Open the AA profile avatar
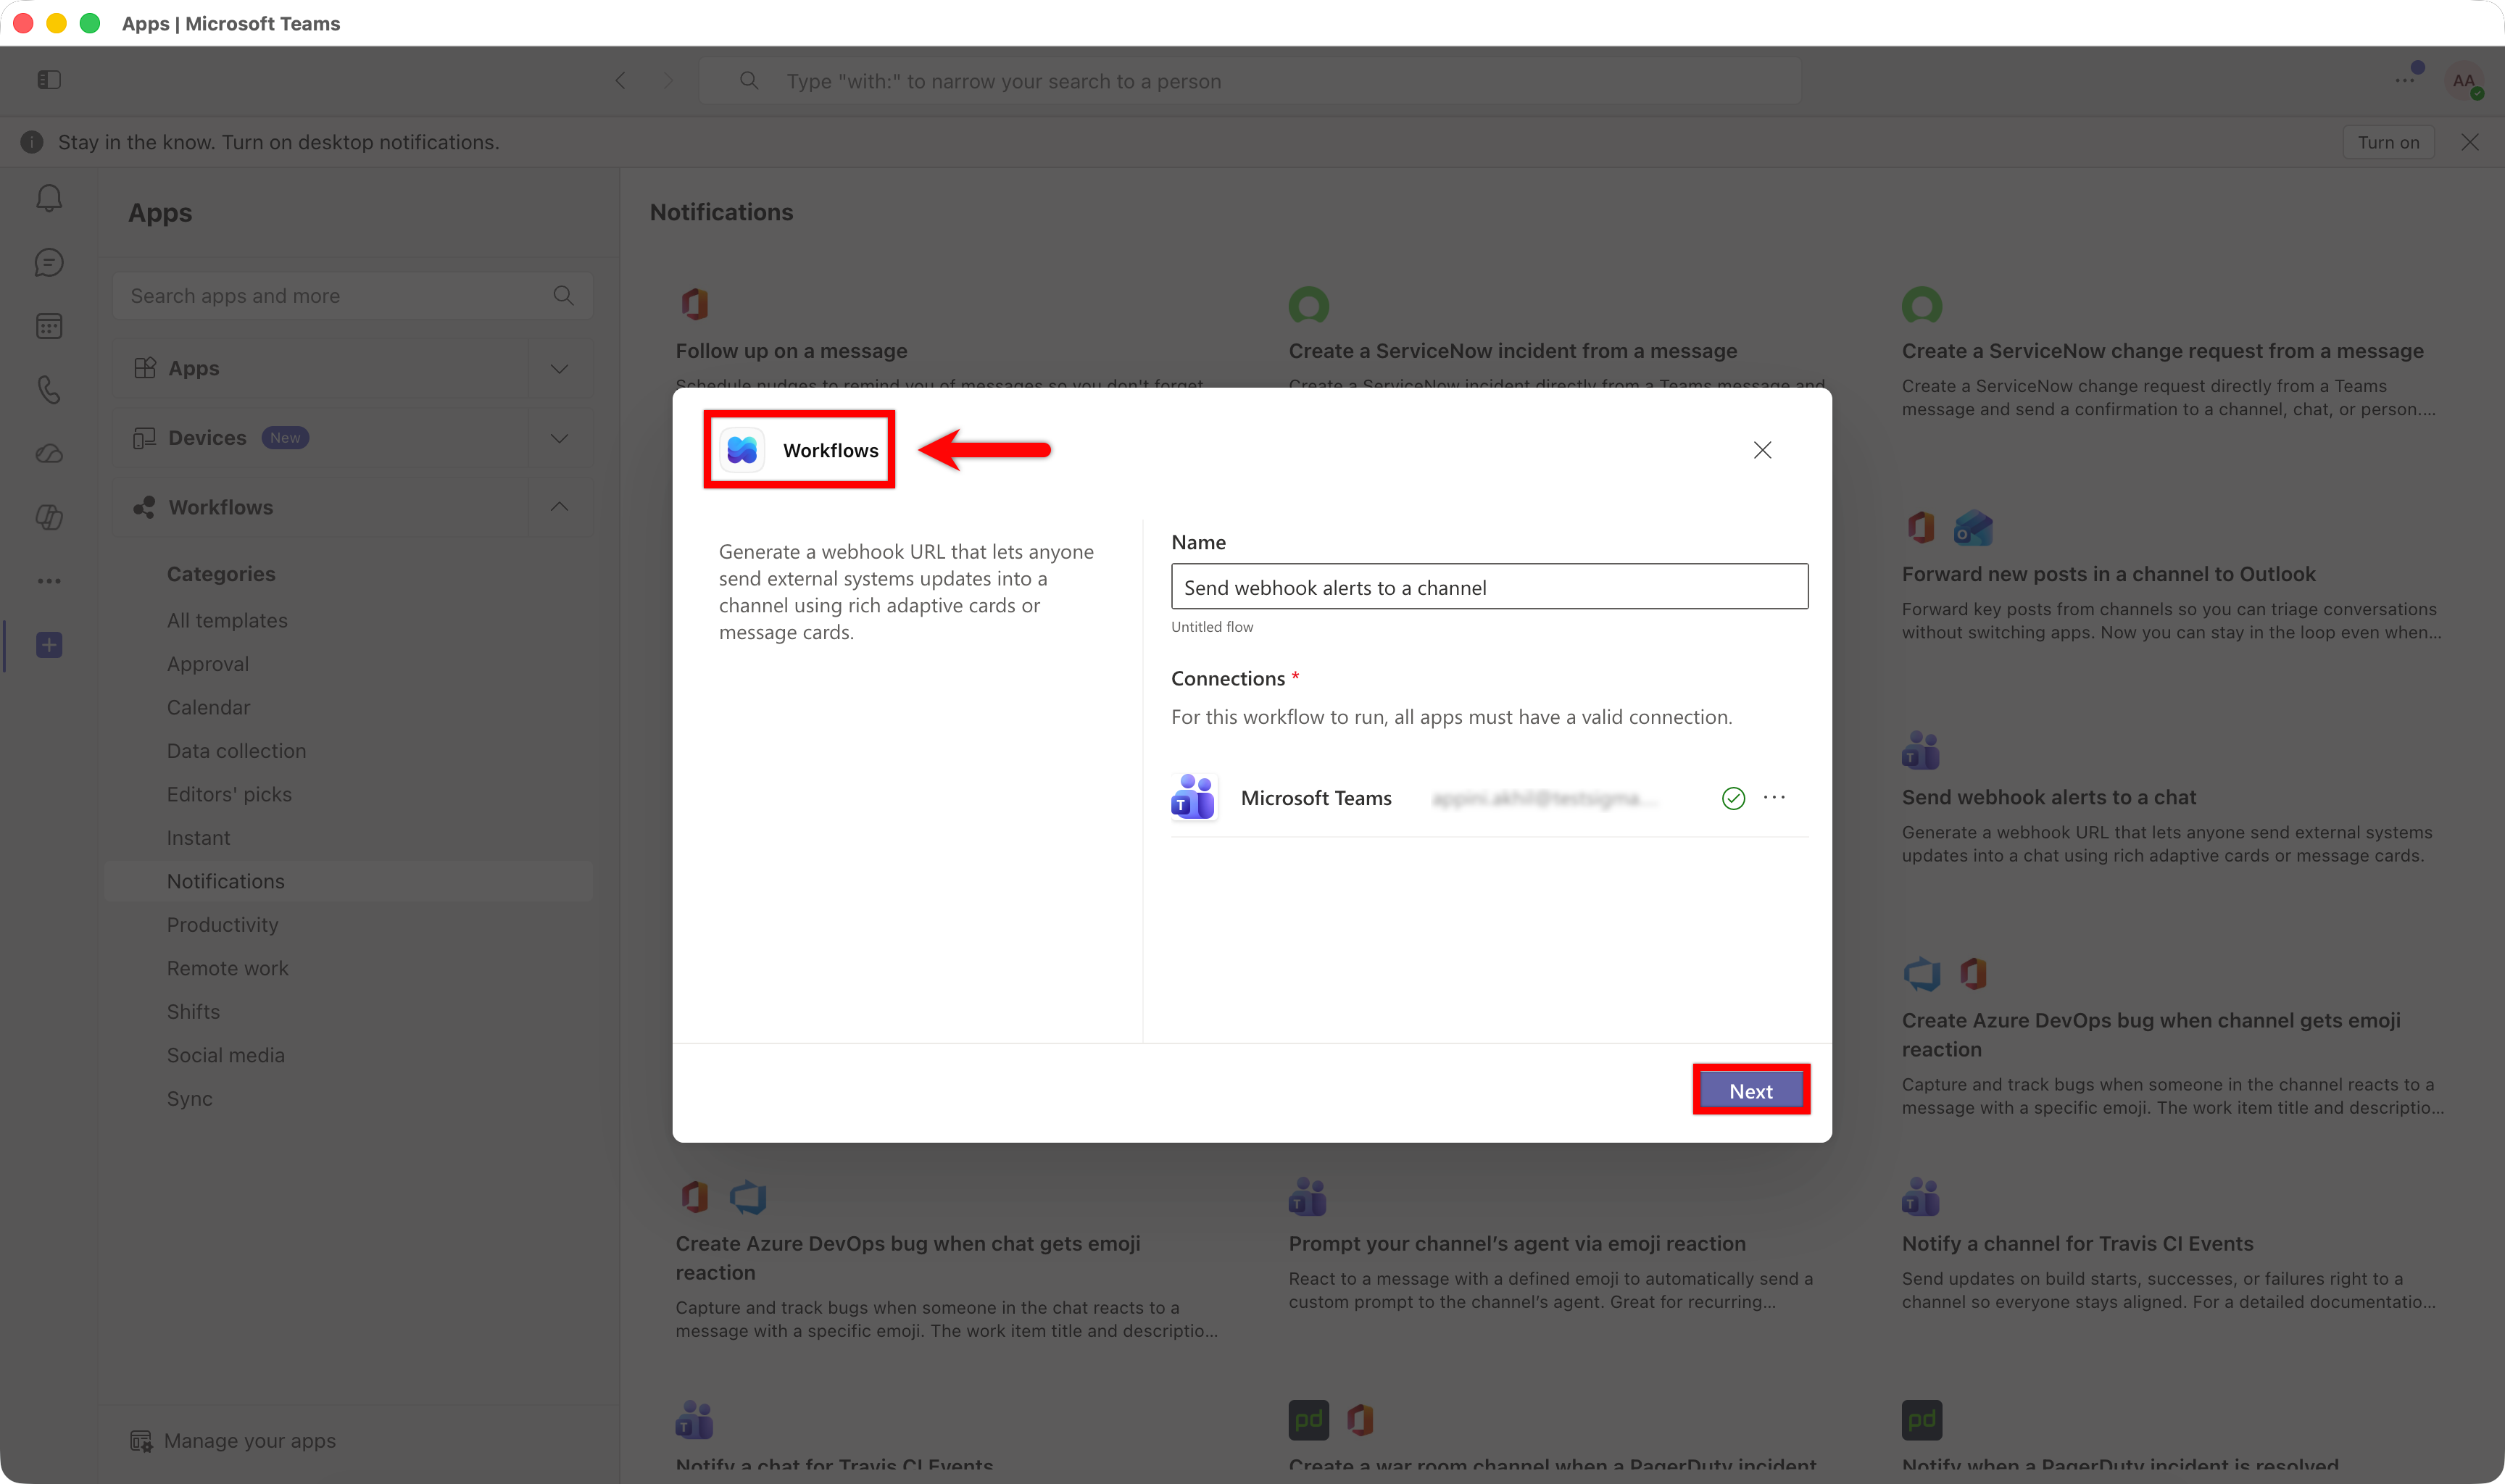The height and width of the screenshot is (1484, 2505). [x=2464, y=81]
